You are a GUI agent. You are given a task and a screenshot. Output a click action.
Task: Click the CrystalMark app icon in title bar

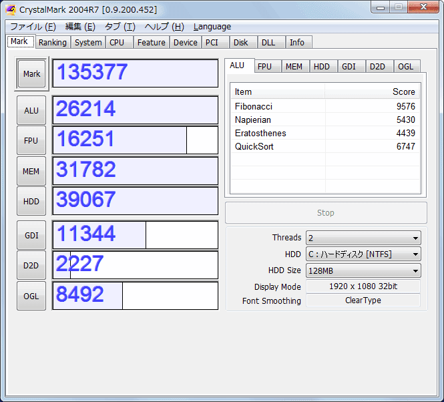[11, 9]
